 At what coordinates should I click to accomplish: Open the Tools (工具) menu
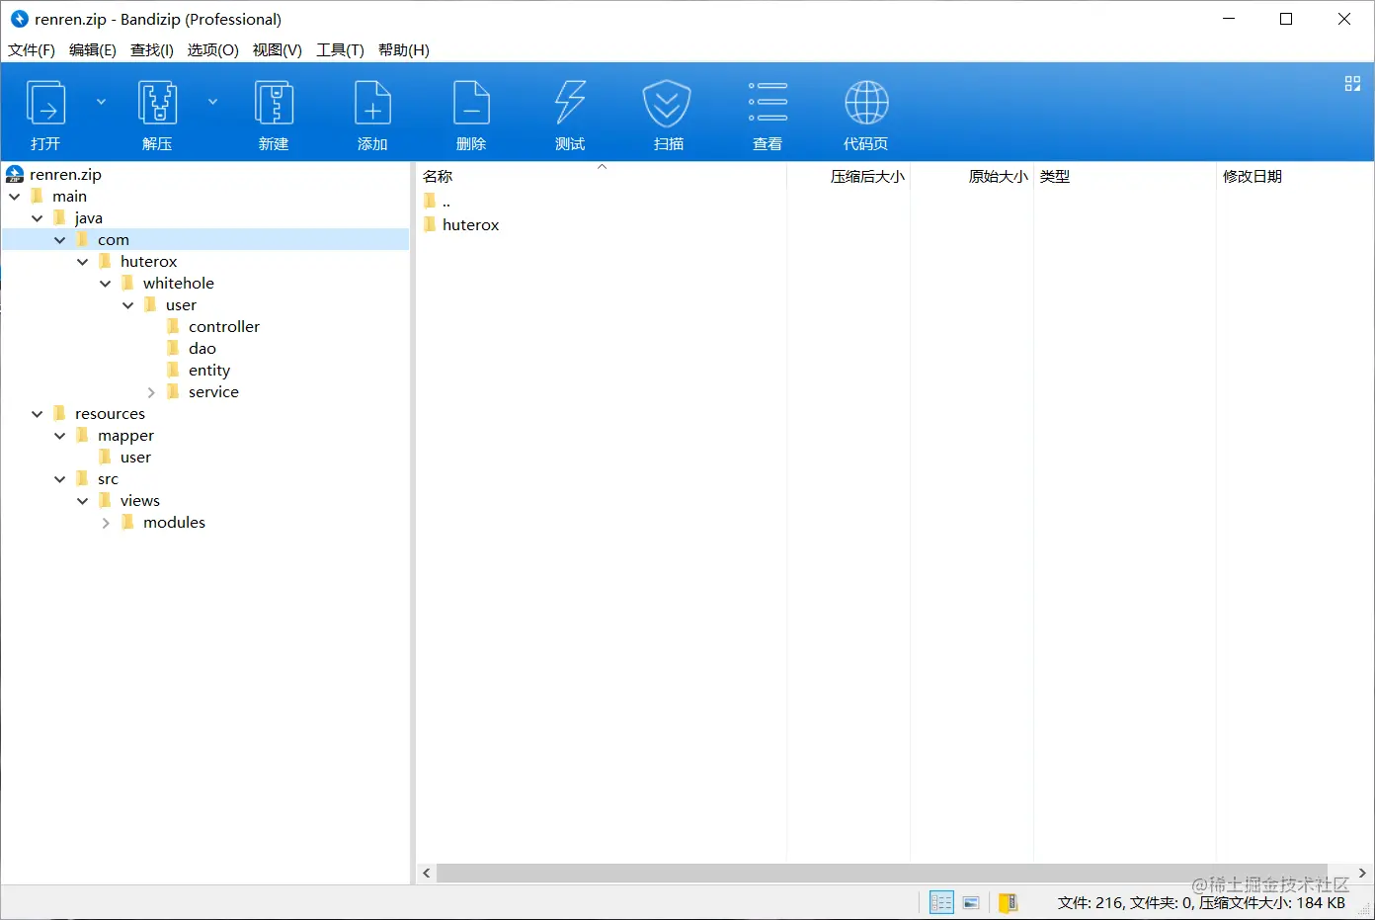tap(340, 50)
